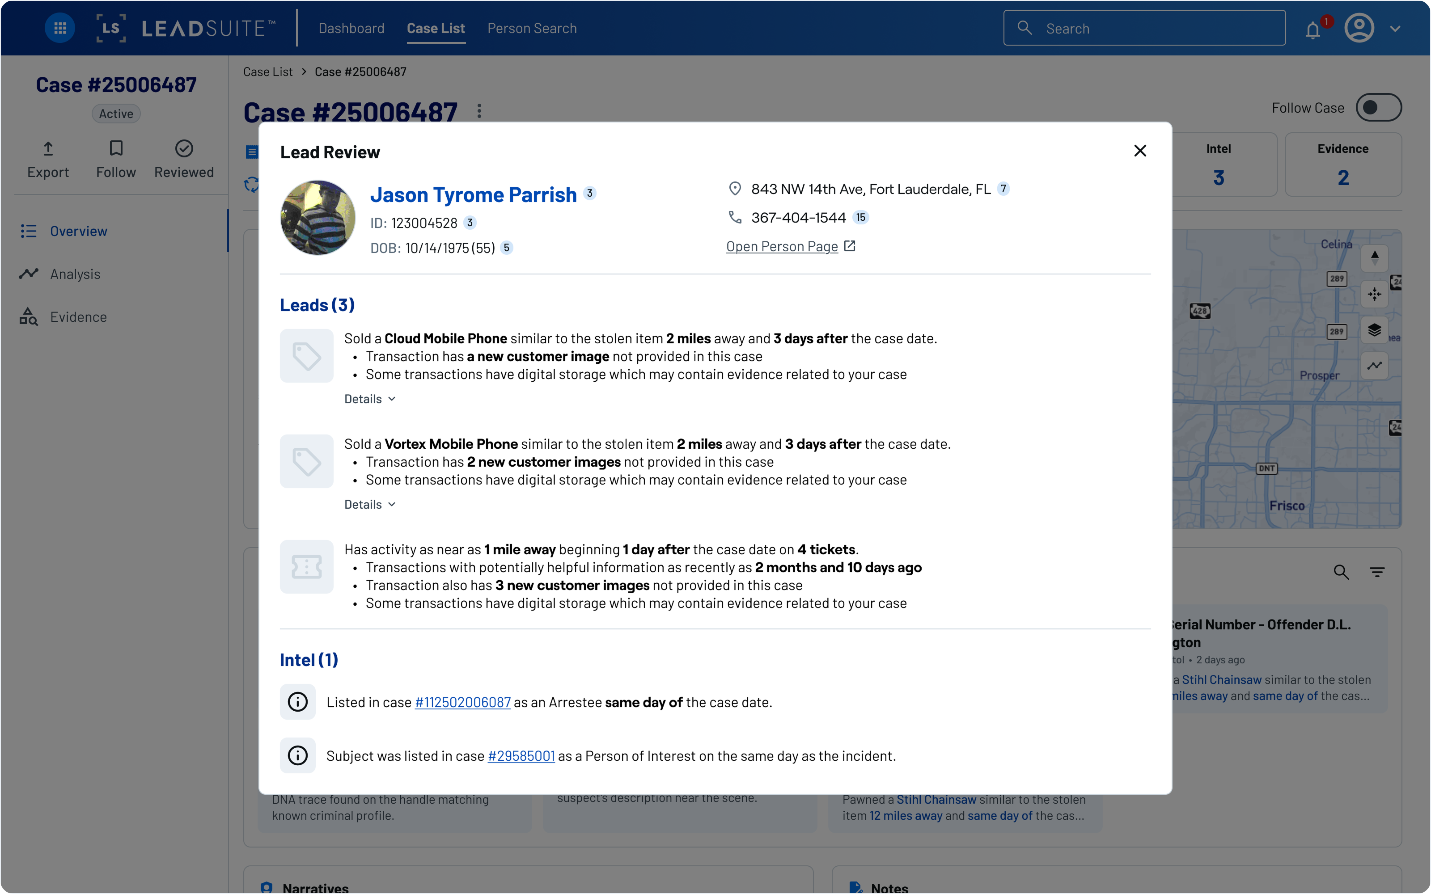Screen dimensions: 1431x894
Task: Recenter the map with the crosshair control
Action: (1375, 294)
